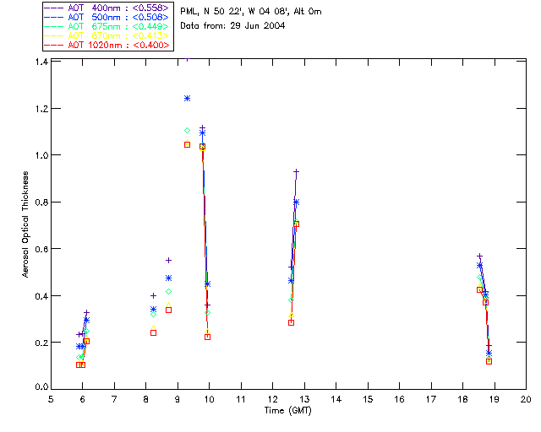
Task: Click the y-axis tick label 1.0
Action: [41, 155]
